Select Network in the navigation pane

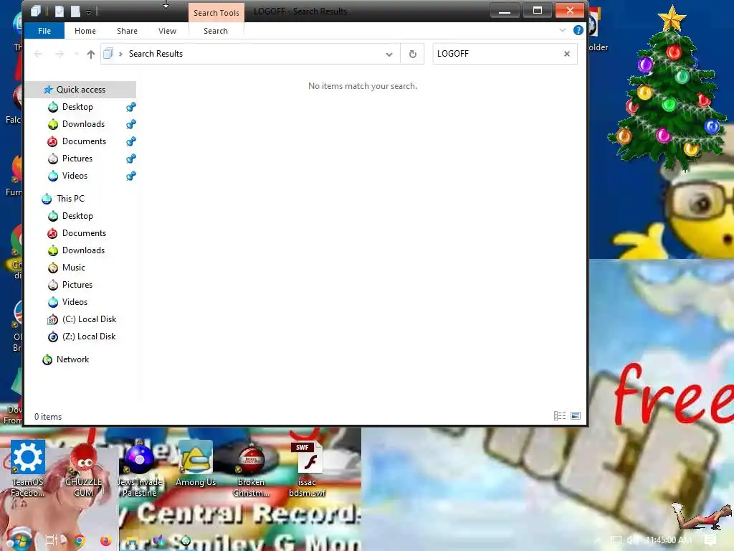[72, 359]
